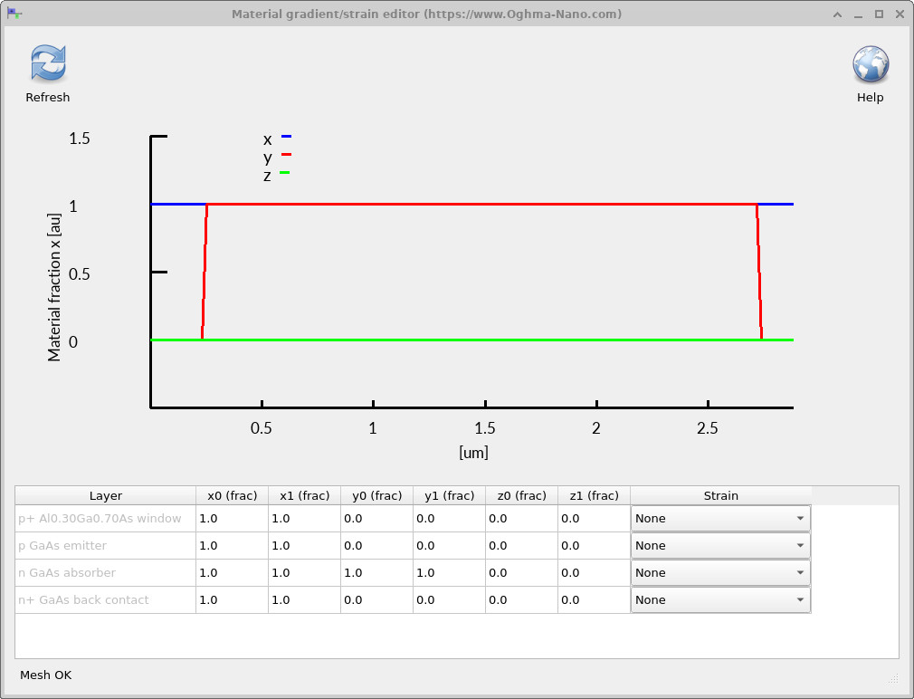The image size is (914, 699).
Task: Open Strain dropdown for Al0.30Ga0.70As window row
Action: click(720, 518)
